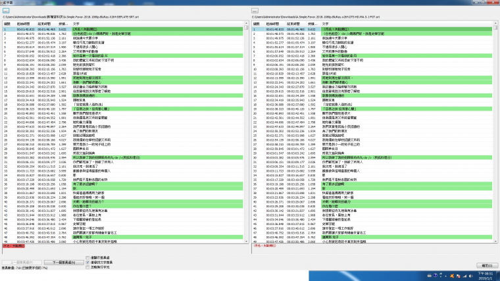Select highlighted row 16 in the left list
Screen dimensions: 500x281
(x=123, y=95)
